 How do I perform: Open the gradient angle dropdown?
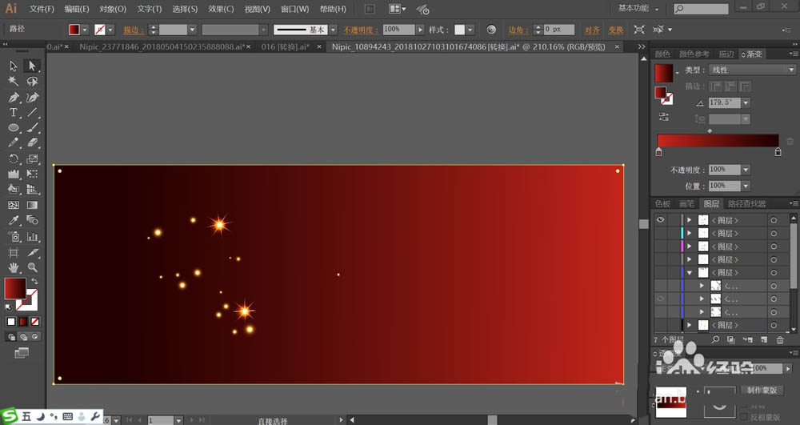point(746,102)
